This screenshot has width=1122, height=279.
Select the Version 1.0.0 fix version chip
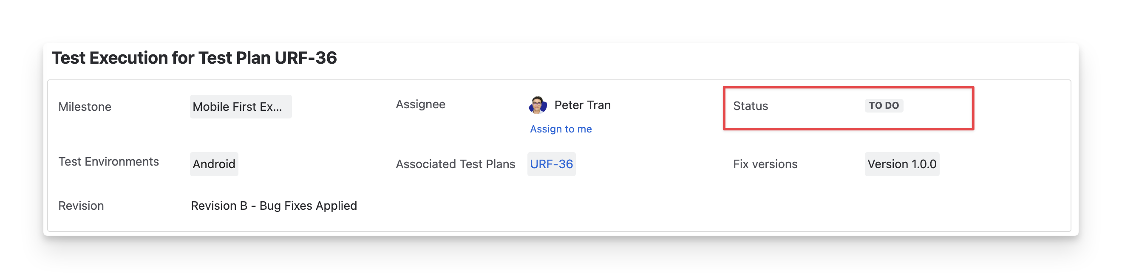point(901,164)
